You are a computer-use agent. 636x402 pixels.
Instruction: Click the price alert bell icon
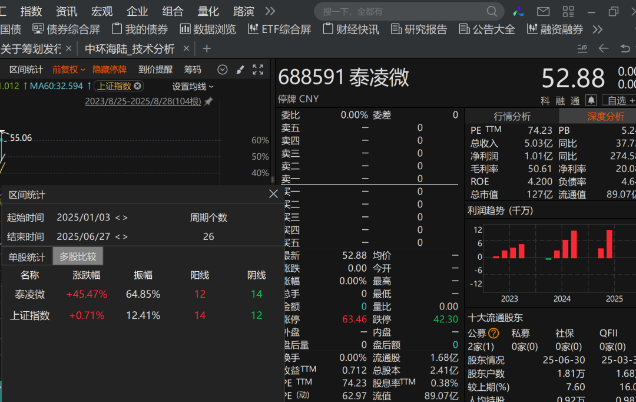click(x=591, y=100)
